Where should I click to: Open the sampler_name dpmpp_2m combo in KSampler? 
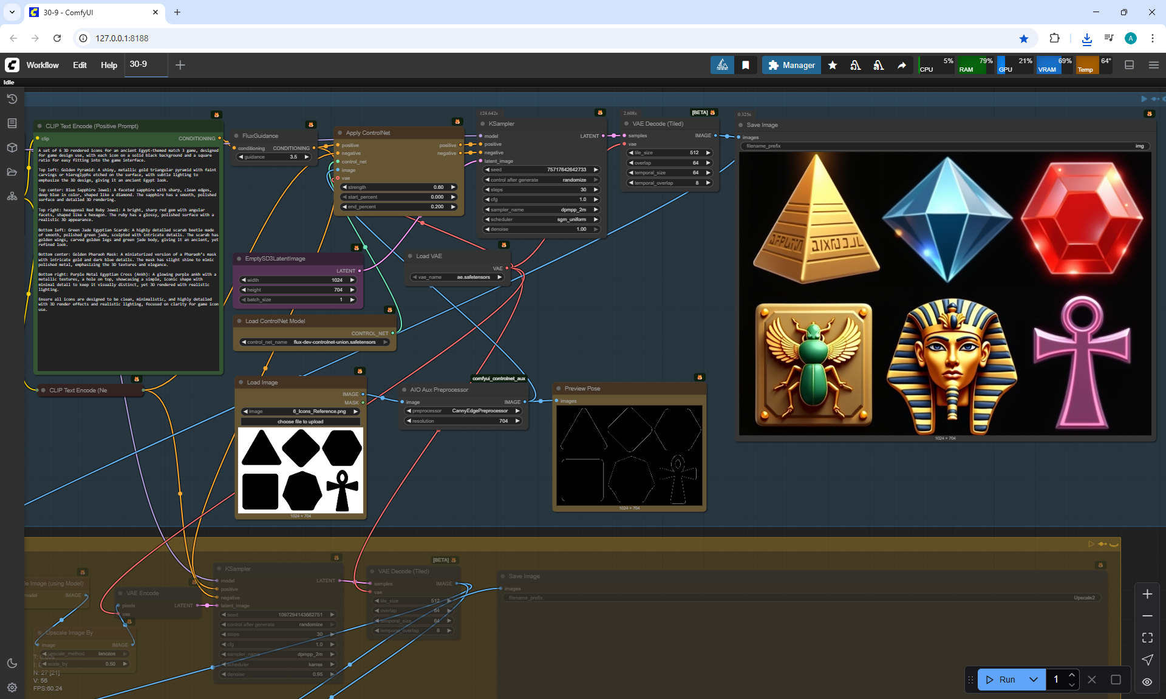pyautogui.click(x=541, y=210)
